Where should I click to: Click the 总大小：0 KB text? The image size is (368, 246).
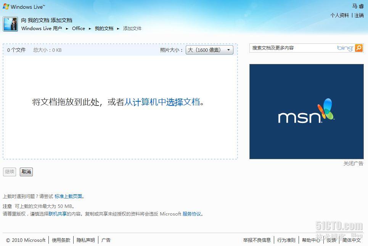pyautogui.click(x=47, y=50)
